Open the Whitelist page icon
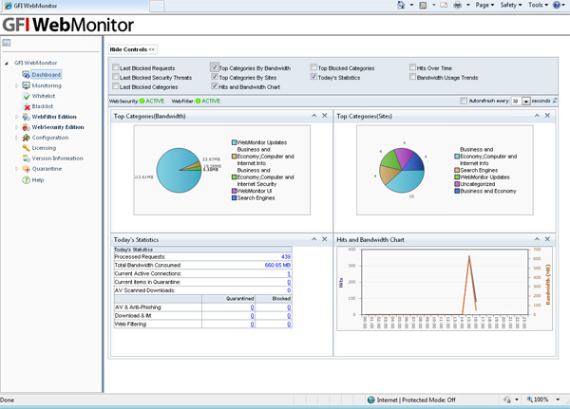 coord(27,96)
